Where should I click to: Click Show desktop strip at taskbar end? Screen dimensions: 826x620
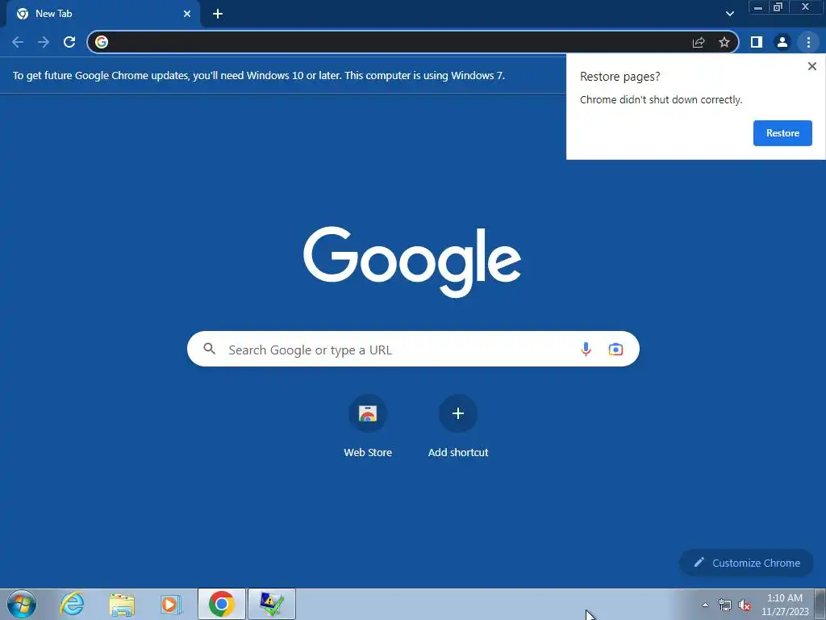point(820,604)
